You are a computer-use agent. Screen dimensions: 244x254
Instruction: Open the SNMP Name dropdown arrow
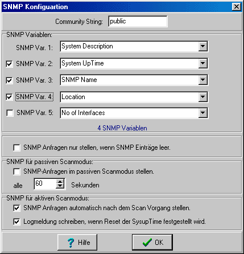202,80
